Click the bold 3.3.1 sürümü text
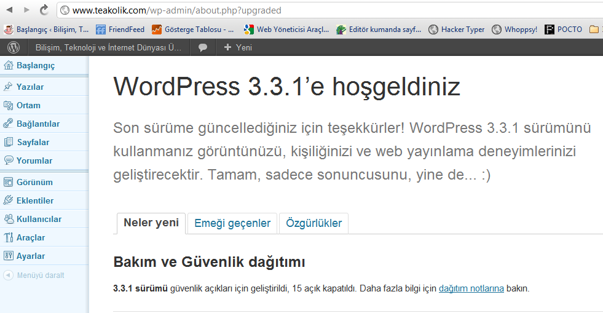Screen dimensions: 603x313 (x=140, y=288)
